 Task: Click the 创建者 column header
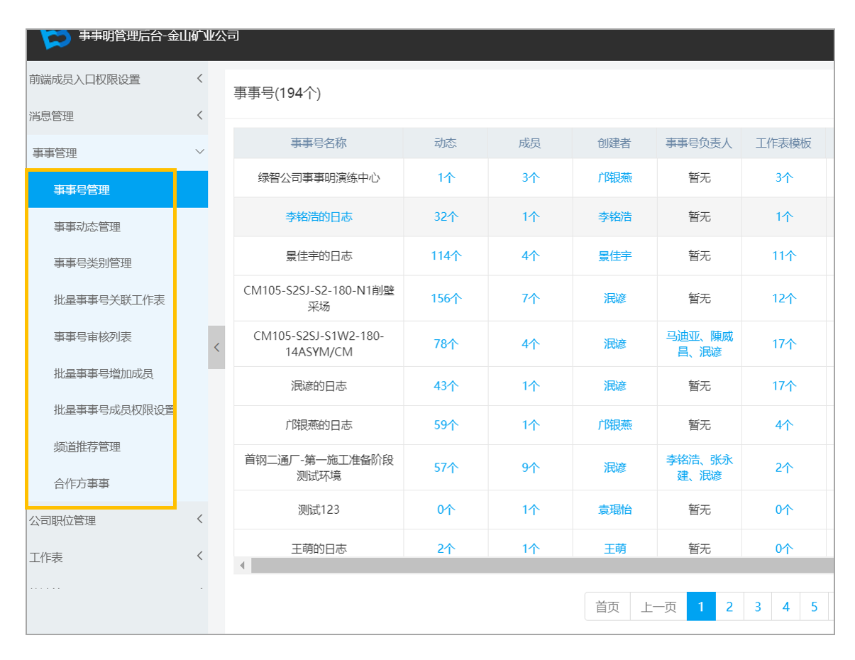pyautogui.click(x=614, y=143)
